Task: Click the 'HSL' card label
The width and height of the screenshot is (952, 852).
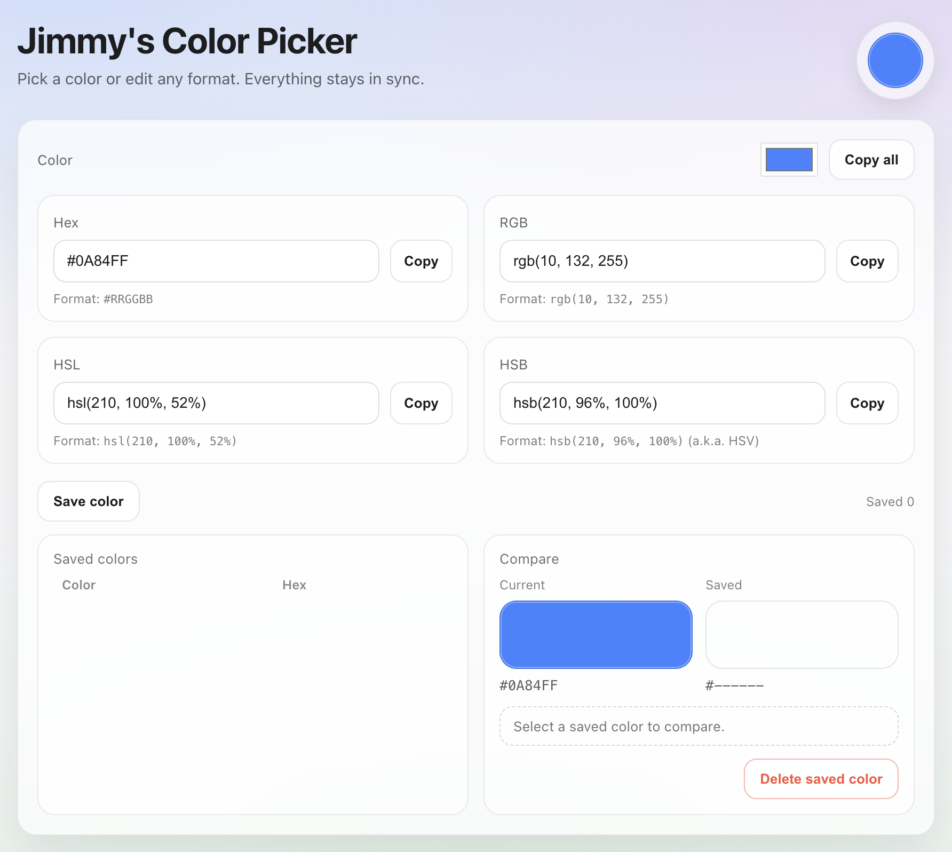Action: (67, 365)
